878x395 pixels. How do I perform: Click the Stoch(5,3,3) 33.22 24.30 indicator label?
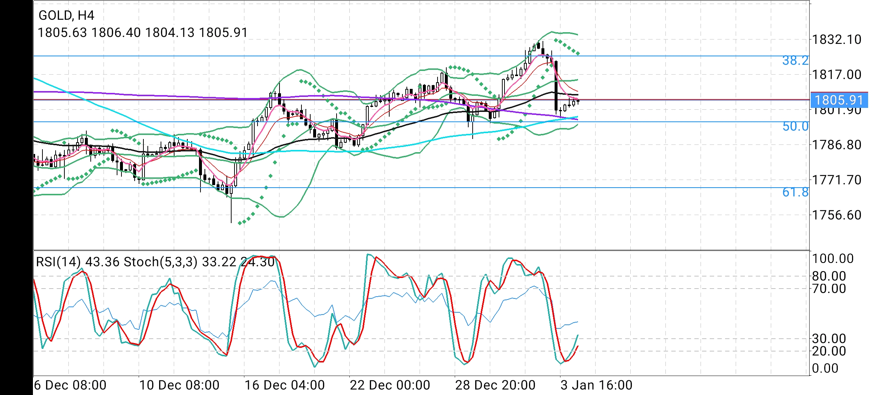point(199,262)
